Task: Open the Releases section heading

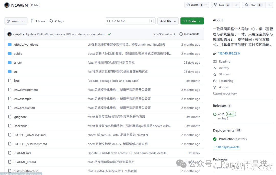Action: [x=220, y=106]
